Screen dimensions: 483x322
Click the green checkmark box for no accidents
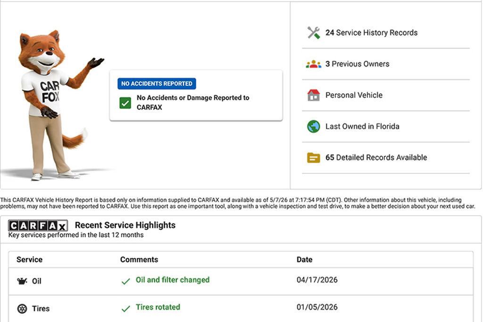coord(125,103)
